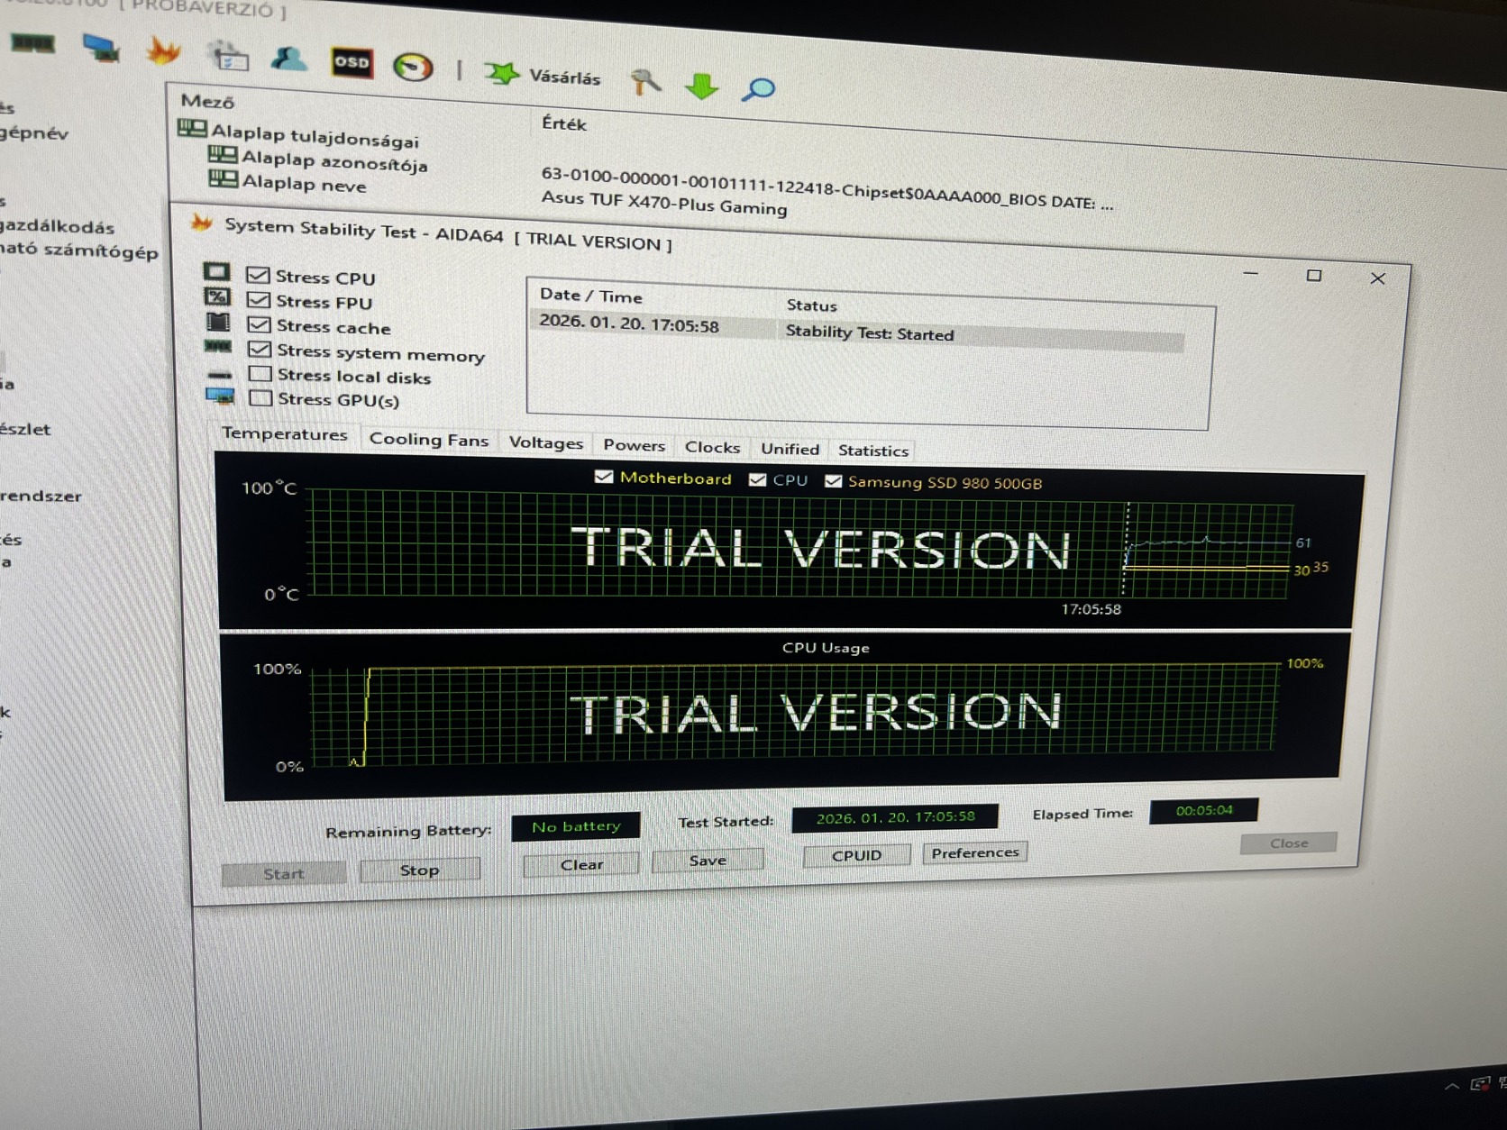The width and height of the screenshot is (1507, 1130).
Task: Select the Alaplap neve row
Action: coord(305,184)
